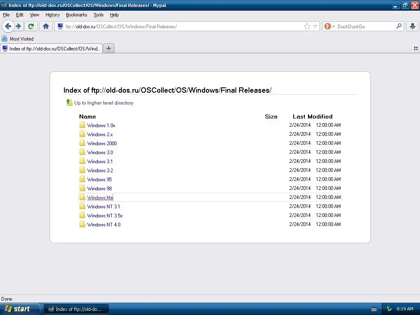Screen dimensions: 420x315
Task: Click the up-directory folder arrow icon
Action: click(x=69, y=102)
